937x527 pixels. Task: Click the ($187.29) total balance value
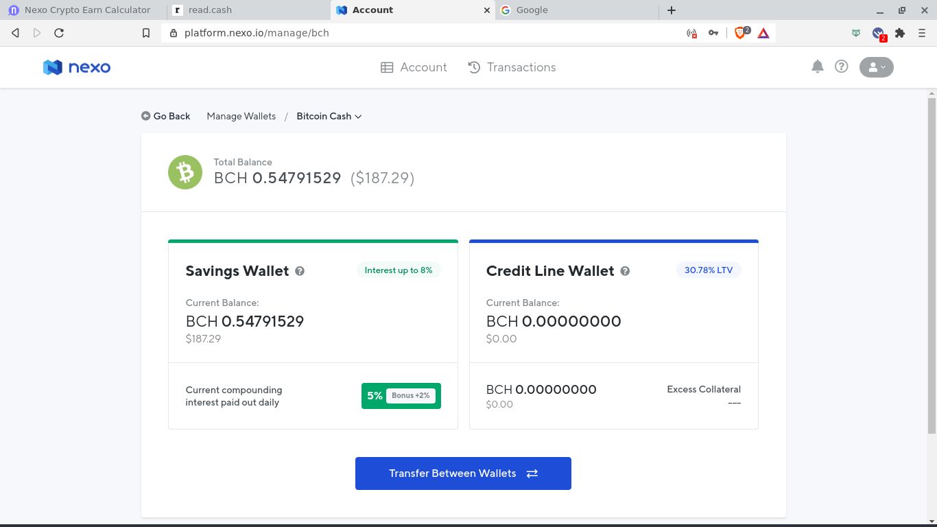click(382, 178)
